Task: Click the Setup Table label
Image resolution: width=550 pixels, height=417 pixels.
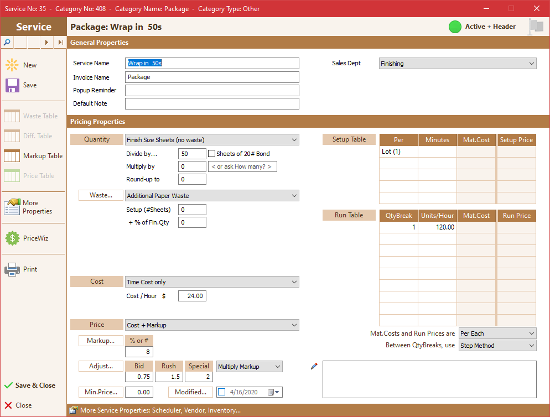Action: pyautogui.click(x=349, y=139)
